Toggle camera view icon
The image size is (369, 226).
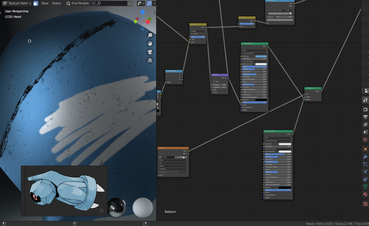[150, 52]
